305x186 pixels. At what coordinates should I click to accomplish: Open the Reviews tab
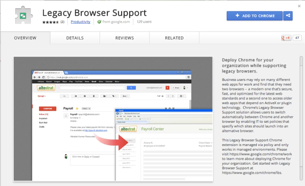click(124, 38)
